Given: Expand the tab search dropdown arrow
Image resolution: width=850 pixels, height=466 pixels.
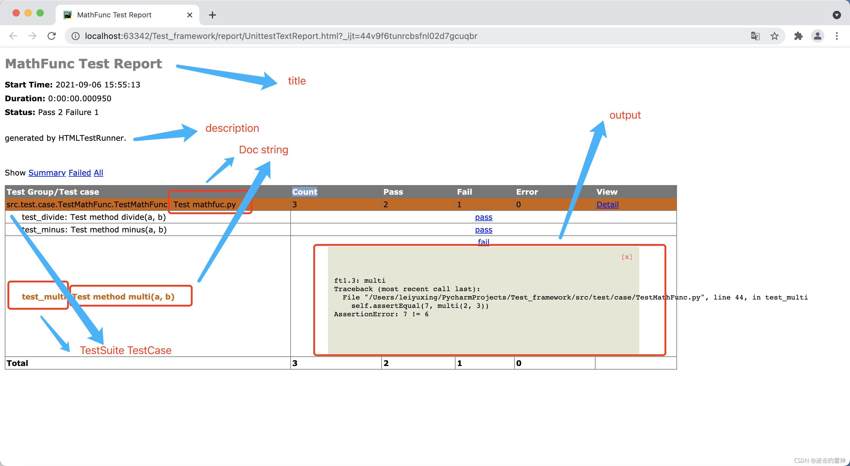Looking at the screenshot, I should click(837, 15).
